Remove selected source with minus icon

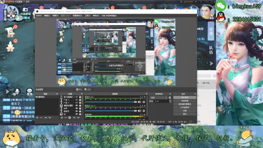pyautogui.click(x=65, y=118)
